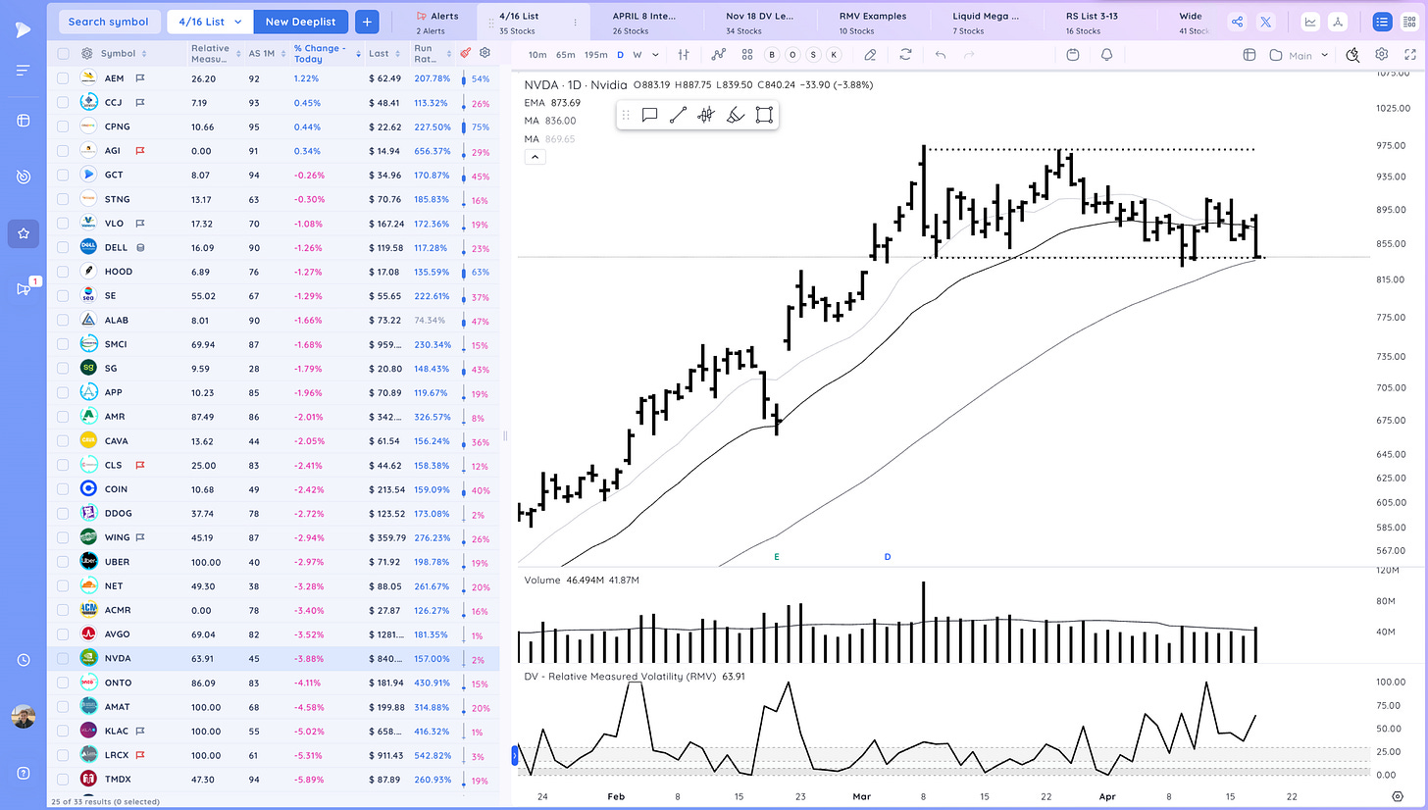Click the alert bell icon in toolbar
Viewport: 1428px width, 810px height.
point(1106,55)
